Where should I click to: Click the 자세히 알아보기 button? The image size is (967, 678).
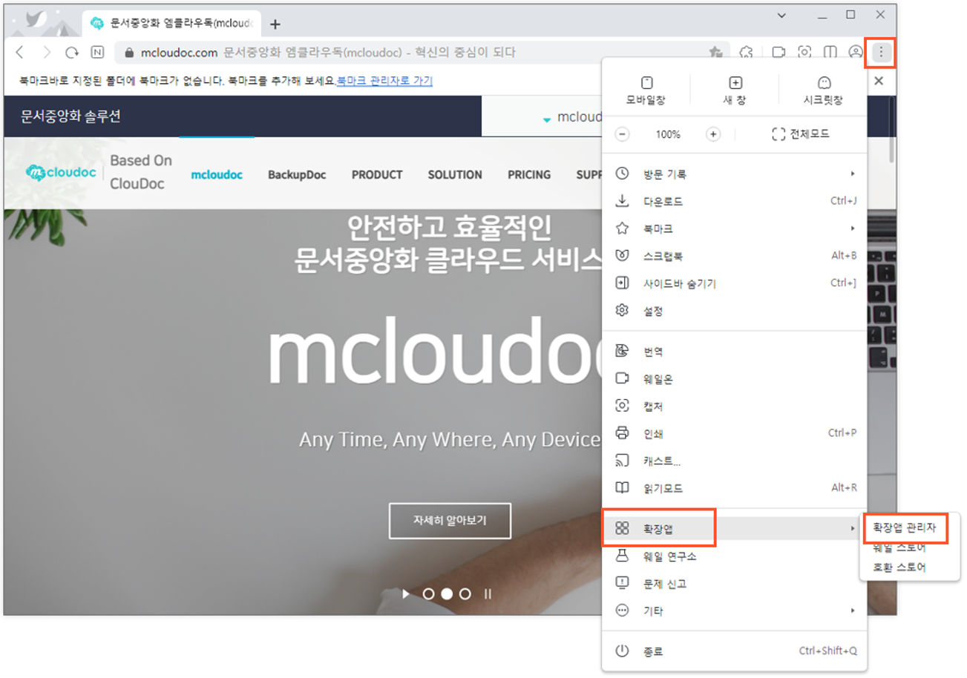[450, 521]
